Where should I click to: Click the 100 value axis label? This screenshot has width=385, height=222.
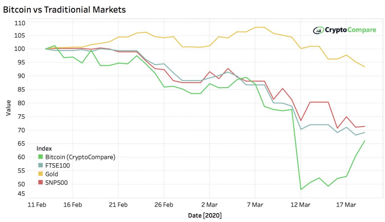20,49
